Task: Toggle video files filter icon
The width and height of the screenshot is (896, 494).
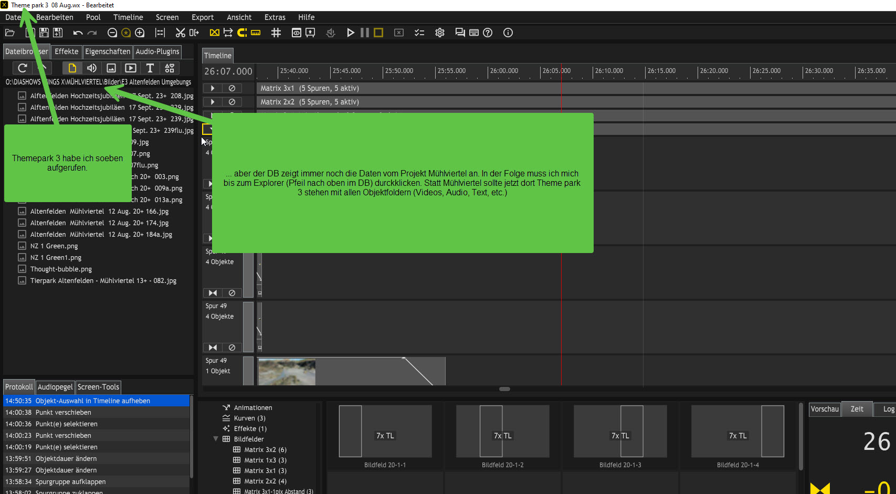Action: (x=131, y=68)
